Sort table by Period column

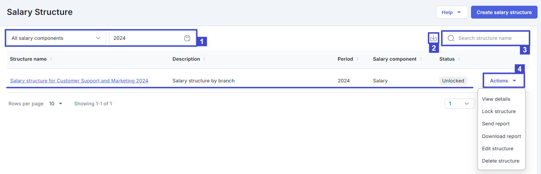[357, 59]
